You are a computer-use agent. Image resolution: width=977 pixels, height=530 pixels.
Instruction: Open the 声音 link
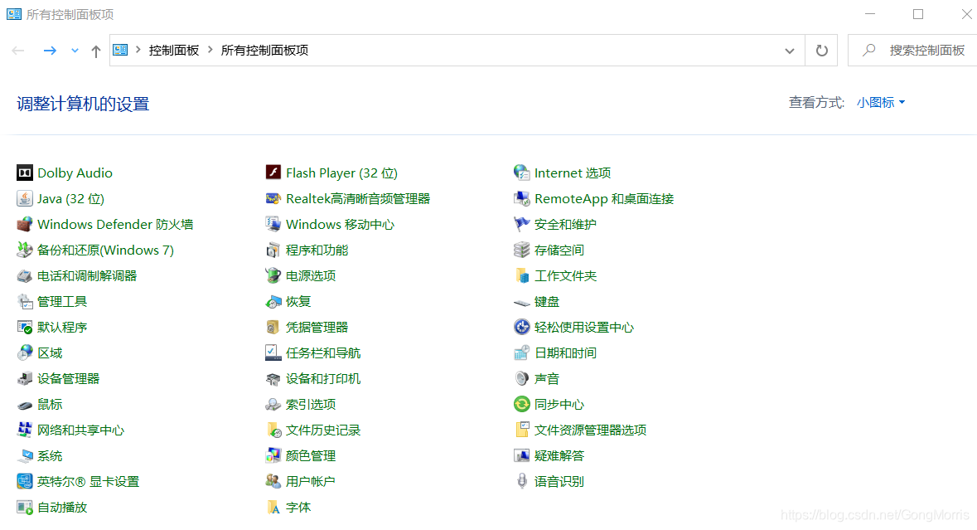click(546, 378)
